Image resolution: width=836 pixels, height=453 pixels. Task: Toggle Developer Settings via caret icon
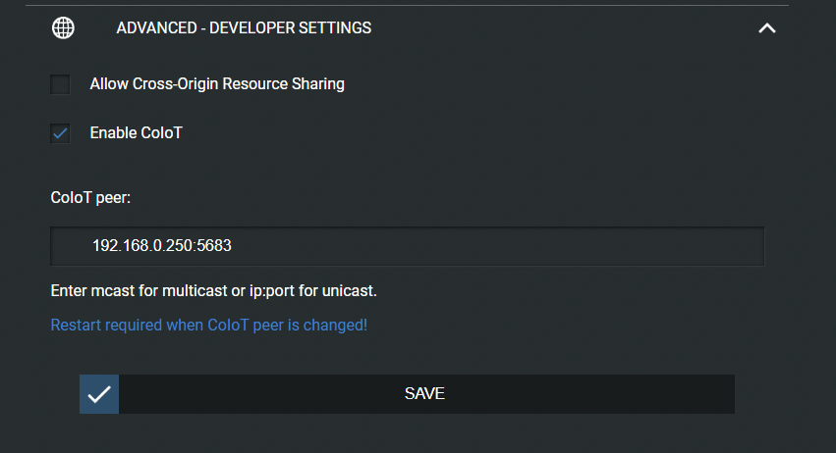(x=766, y=28)
